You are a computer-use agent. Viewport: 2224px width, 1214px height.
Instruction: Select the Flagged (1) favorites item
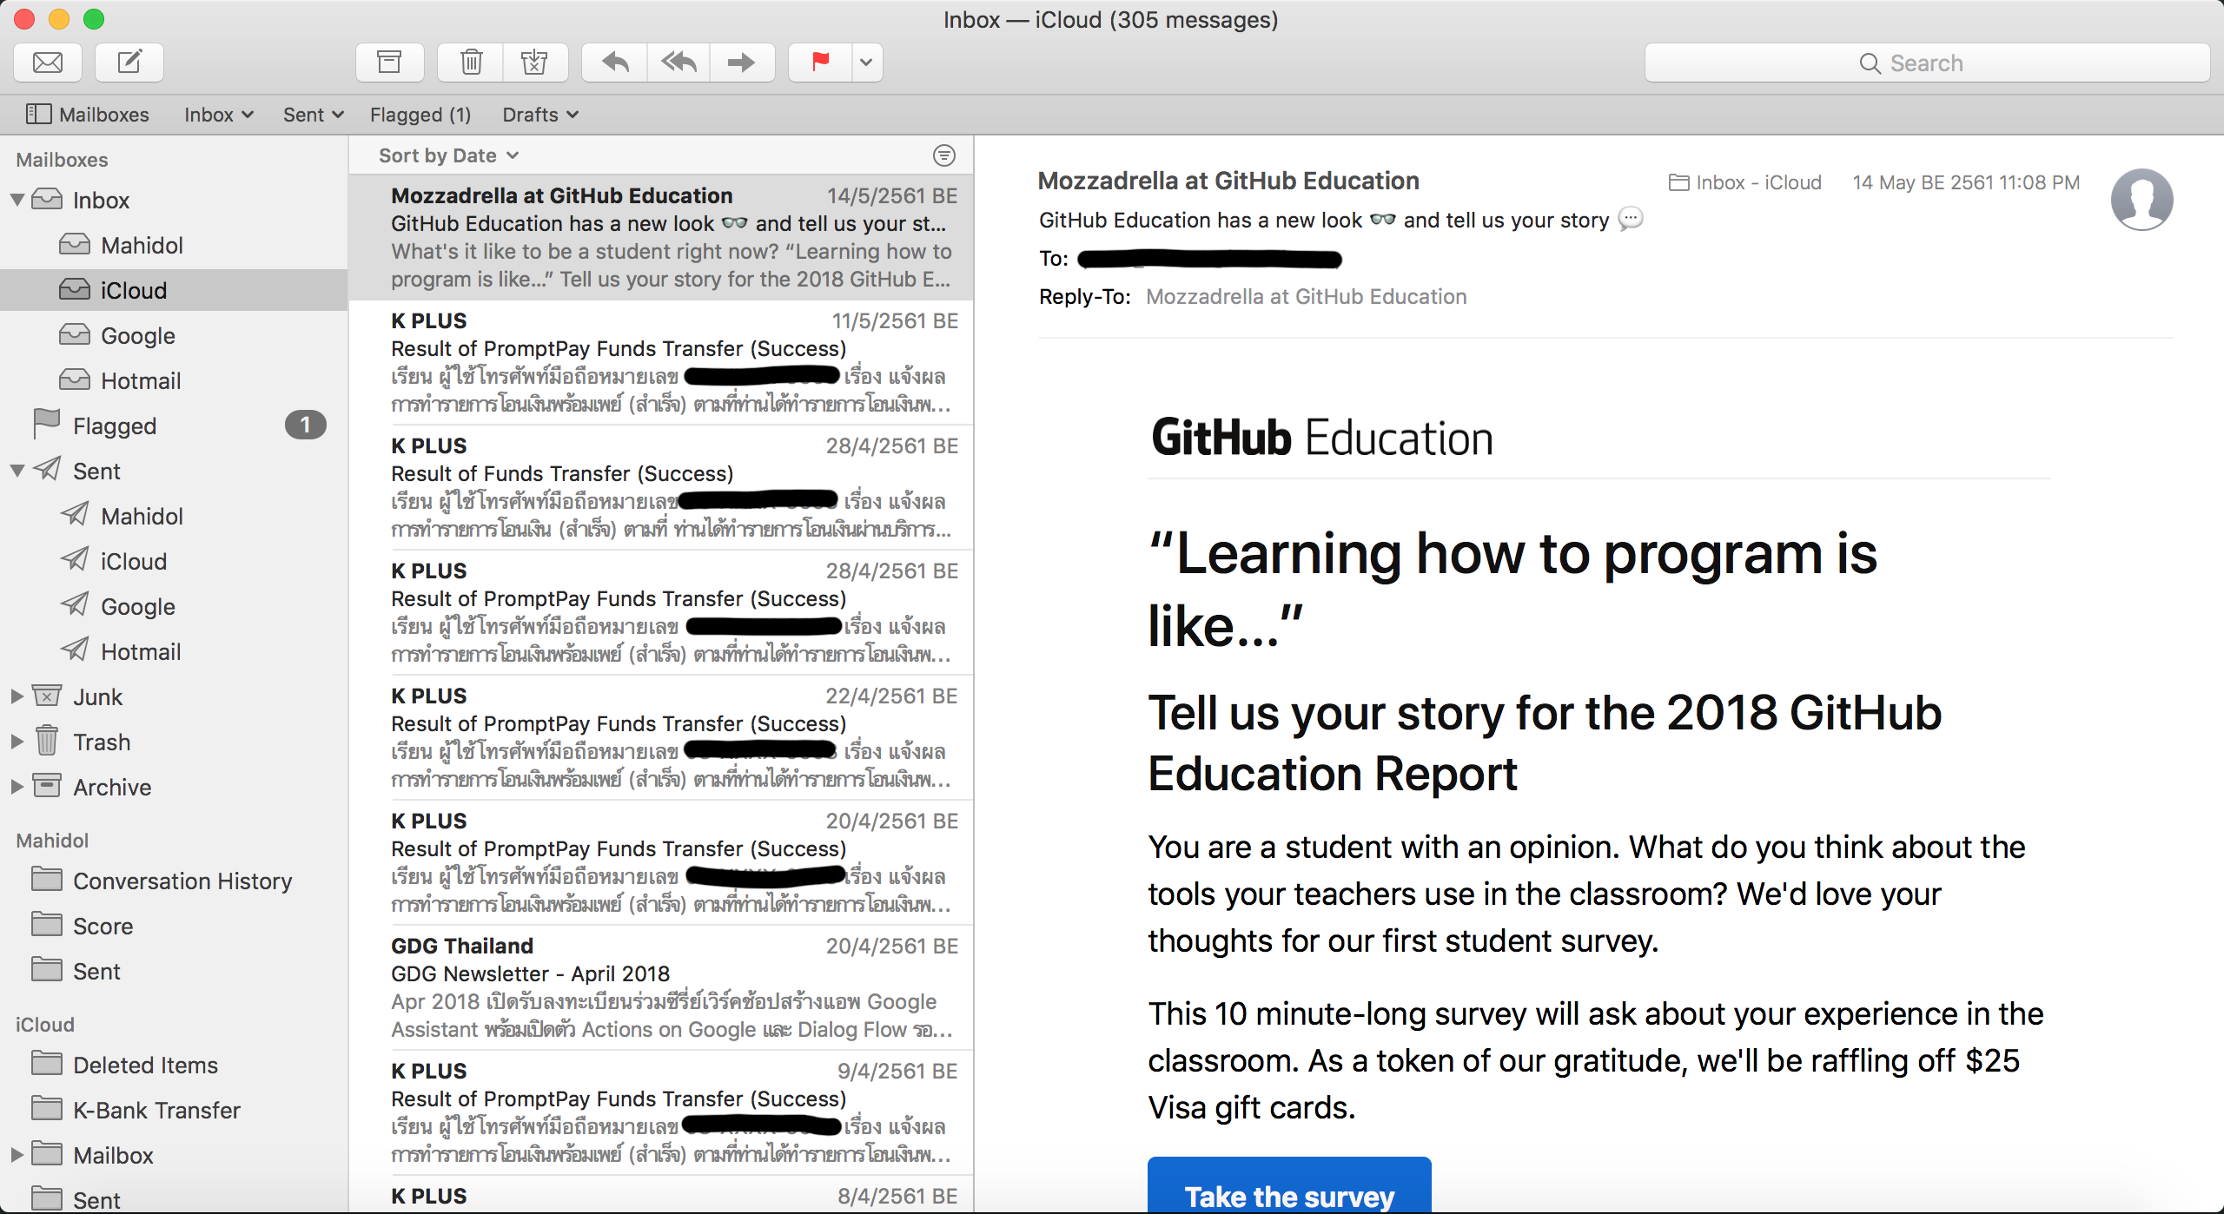[x=420, y=115]
